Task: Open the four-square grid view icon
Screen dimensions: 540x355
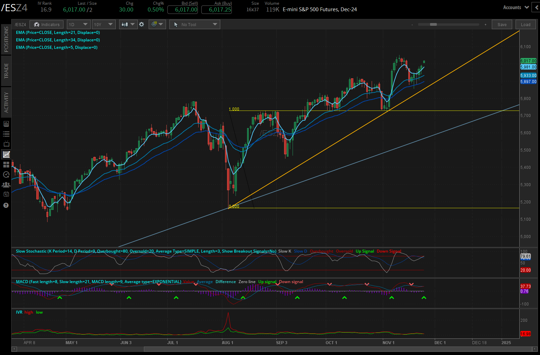Action: (6, 165)
